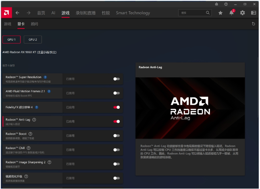This screenshot has width=260, height=189.
Task: Click the AMD Radeon Anti-Lag preview image
Action: 190,108
